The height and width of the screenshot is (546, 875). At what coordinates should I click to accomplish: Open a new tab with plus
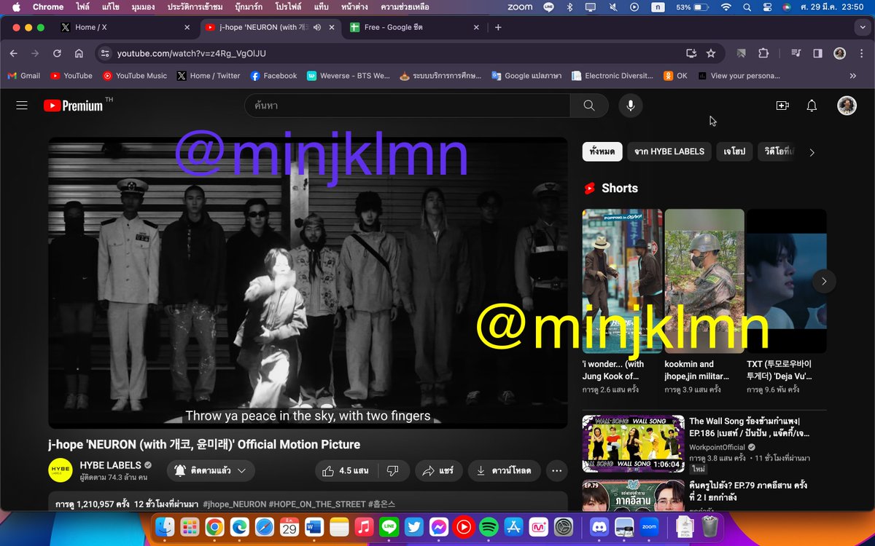[x=498, y=27]
